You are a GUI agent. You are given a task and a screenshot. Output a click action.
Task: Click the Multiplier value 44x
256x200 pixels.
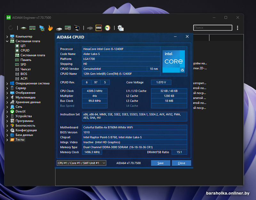[95, 96]
